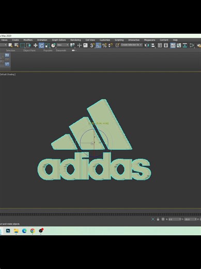
Task: Click the Default Shading viewport label
Action: point(8,74)
